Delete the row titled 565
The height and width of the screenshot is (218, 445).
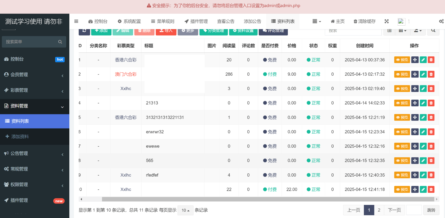click(x=431, y=161)
